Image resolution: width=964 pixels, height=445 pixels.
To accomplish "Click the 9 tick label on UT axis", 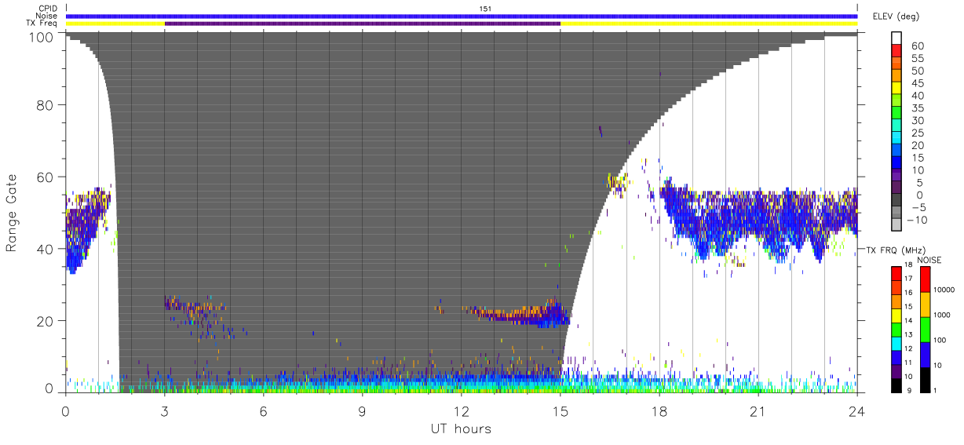I will (x=363, y=411).
